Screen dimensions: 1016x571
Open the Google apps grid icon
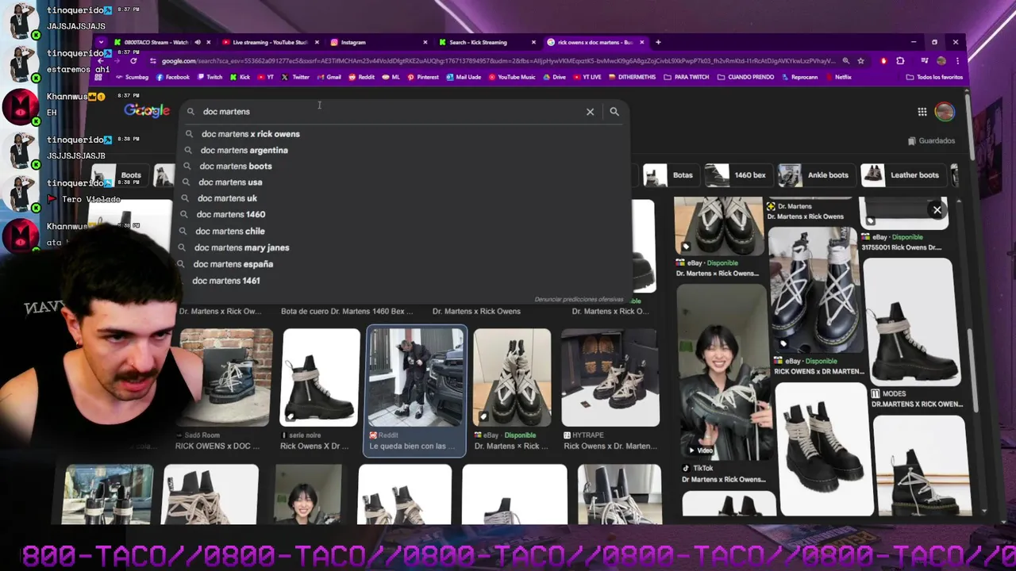pos(922,112)
